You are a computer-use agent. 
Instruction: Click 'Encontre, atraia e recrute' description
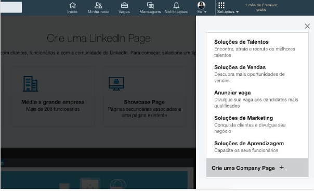pyautogui.click(x=254, y=52)
